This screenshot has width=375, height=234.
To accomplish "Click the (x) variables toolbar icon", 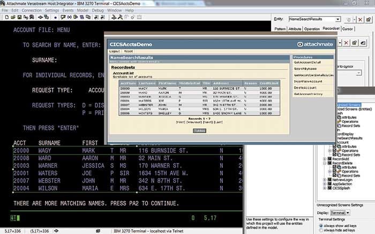I will (x=69, y=17).
